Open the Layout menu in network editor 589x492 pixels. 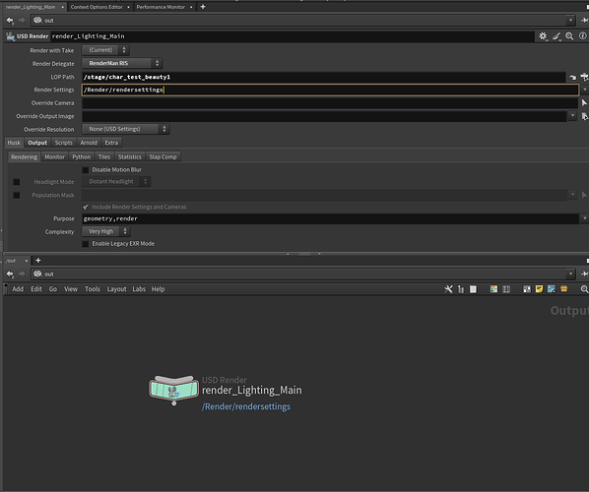pyautogui.click(x=116, y=289)
